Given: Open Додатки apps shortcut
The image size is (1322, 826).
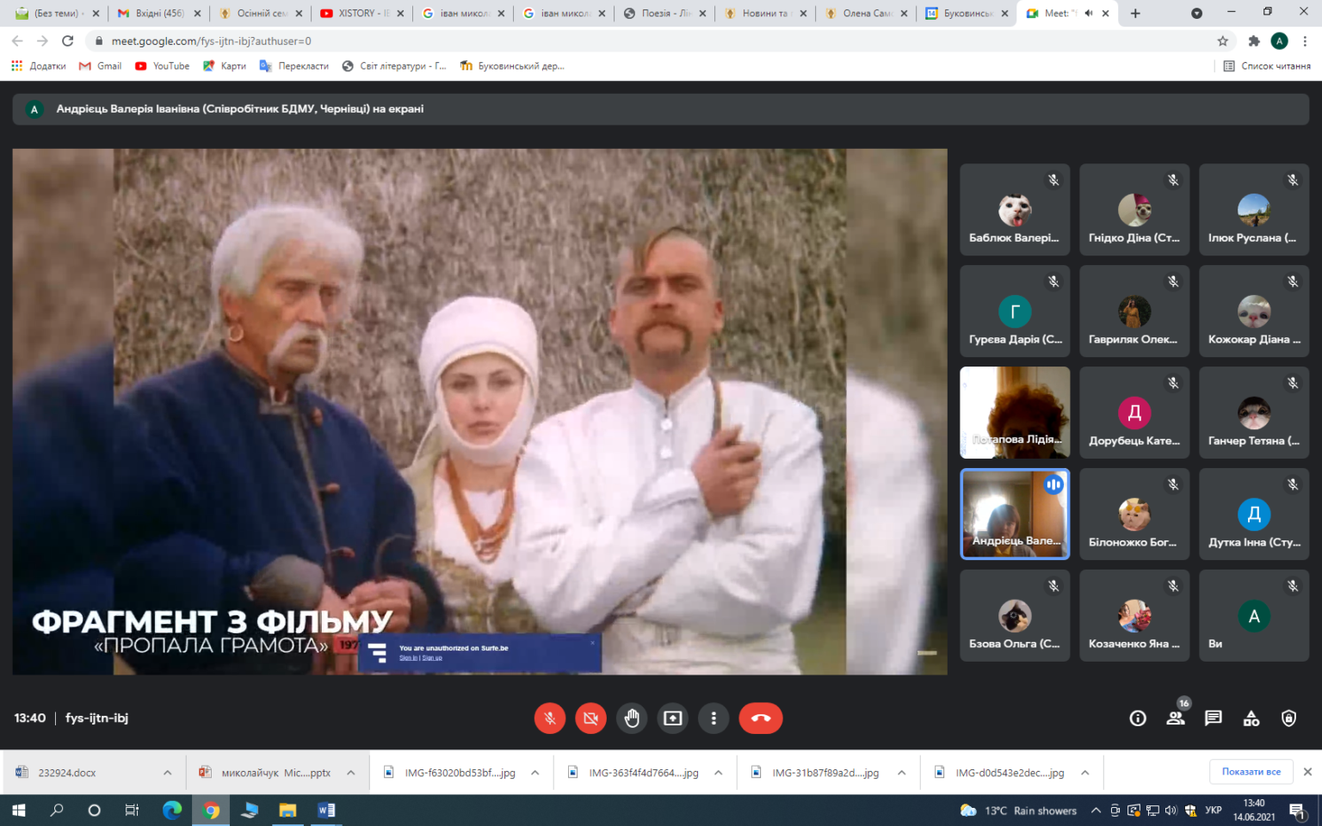Looking at the screenshot, I should (x=38, y=65).
